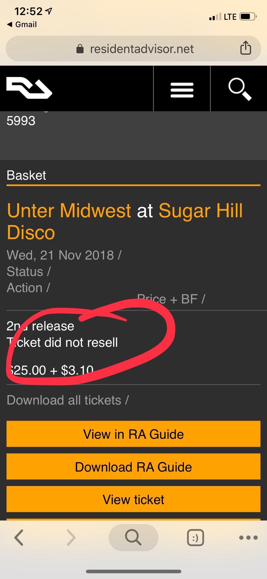This screenshot has width=267, height=579.
Task: Tap the Download all tickets text
Action: [64, 400]
